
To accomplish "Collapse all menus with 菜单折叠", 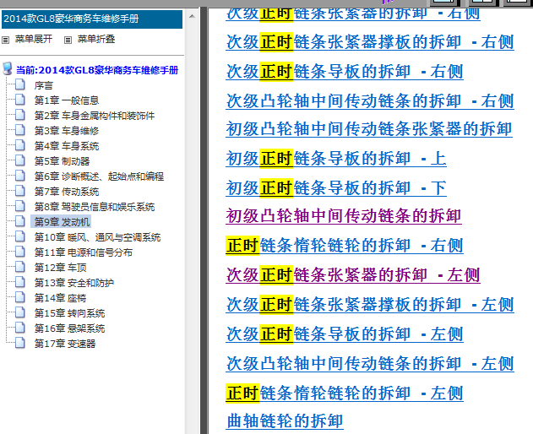I will point(96,39).
